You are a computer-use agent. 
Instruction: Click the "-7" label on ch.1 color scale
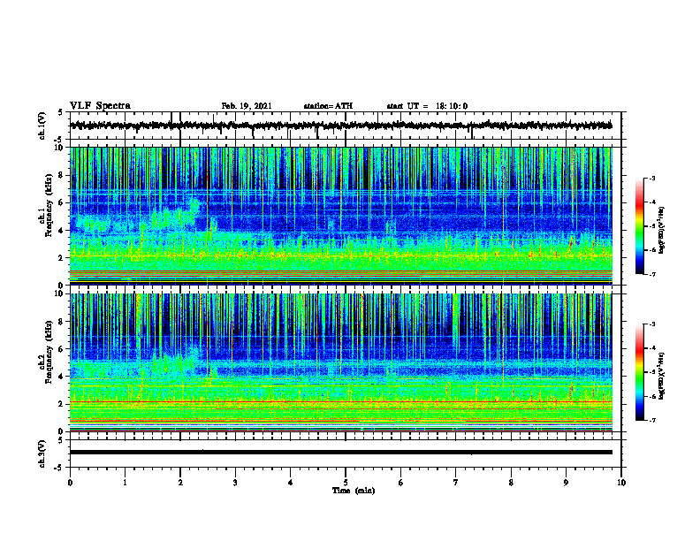651,274
